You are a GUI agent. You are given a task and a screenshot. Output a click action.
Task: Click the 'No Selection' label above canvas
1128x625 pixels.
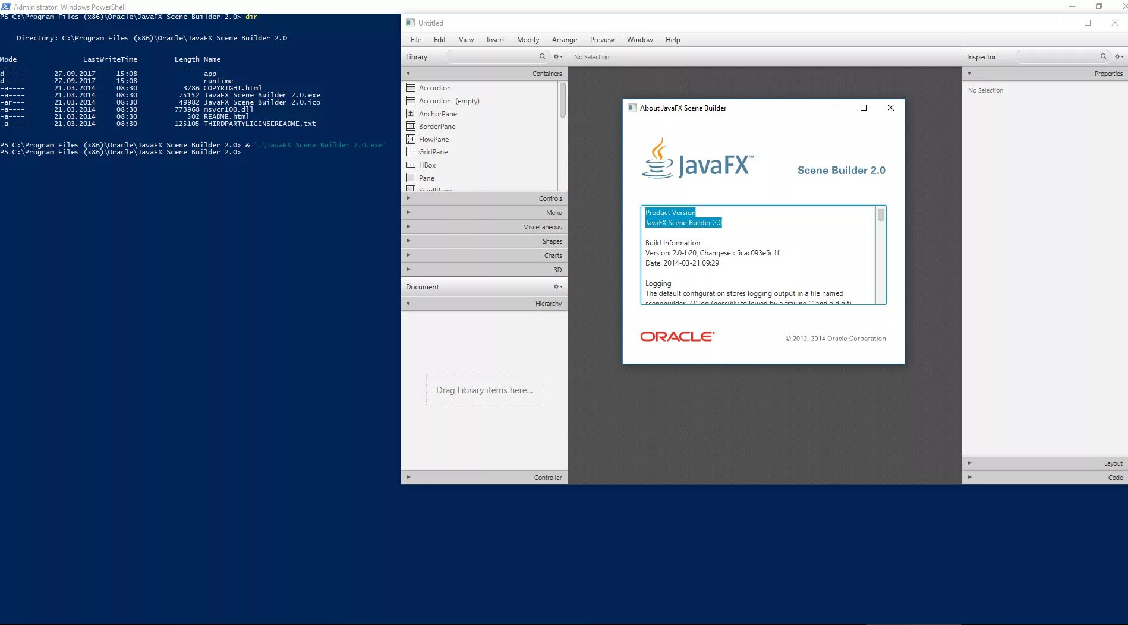[591, 57]
